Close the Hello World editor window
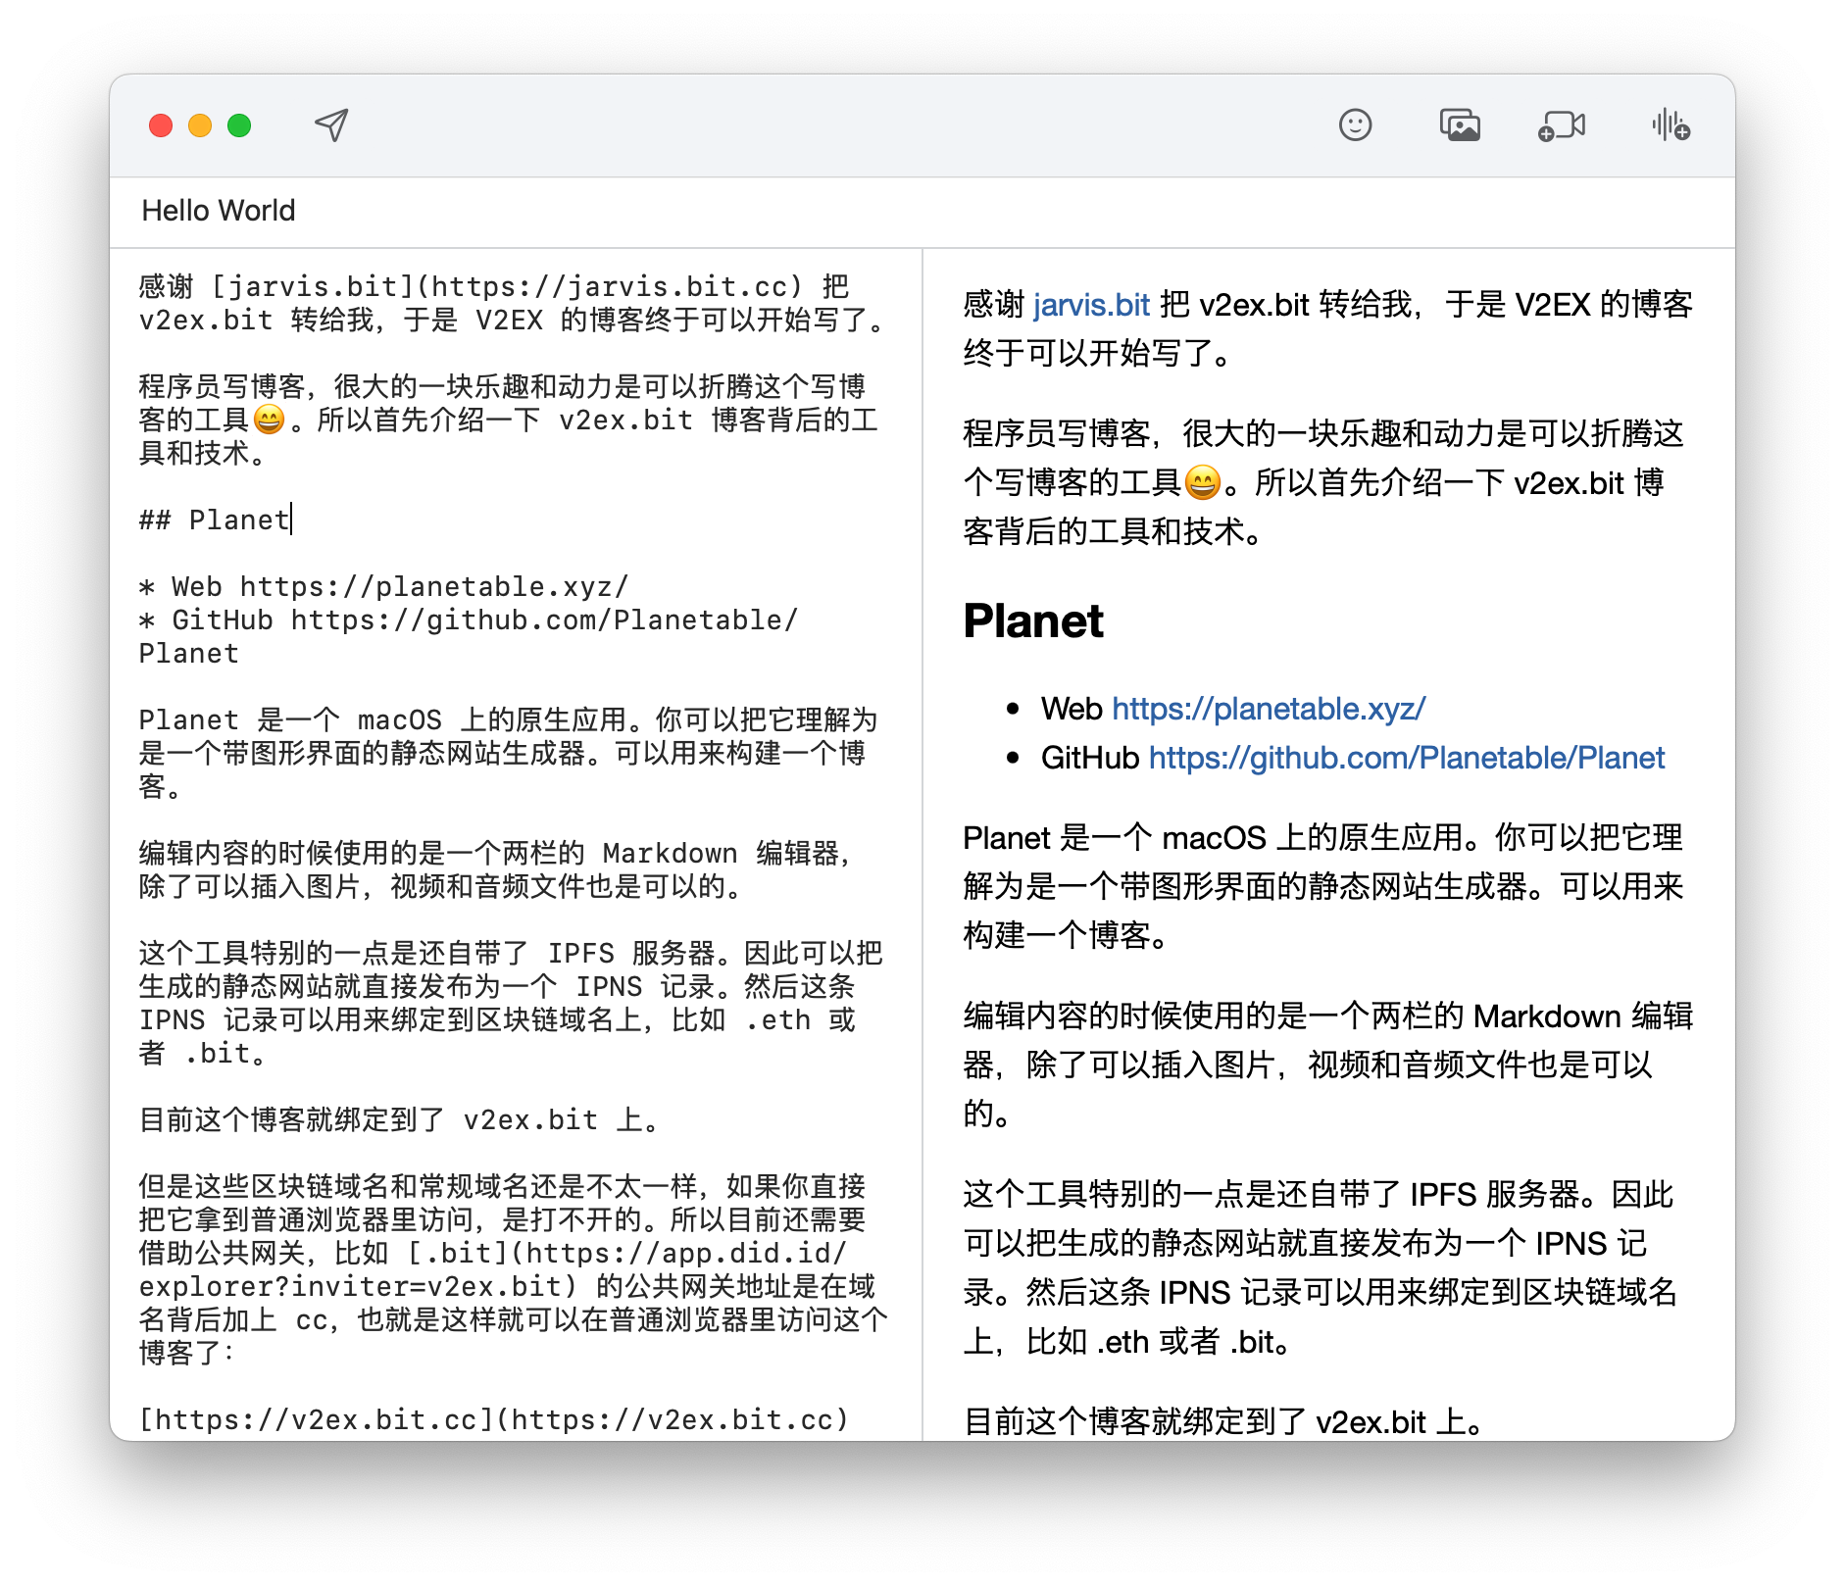 160,125
